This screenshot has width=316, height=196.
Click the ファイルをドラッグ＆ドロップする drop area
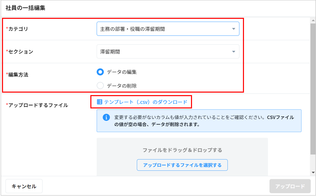182,150
